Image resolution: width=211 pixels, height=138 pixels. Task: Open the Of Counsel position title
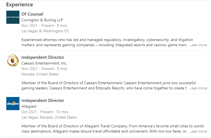[32, 14]
